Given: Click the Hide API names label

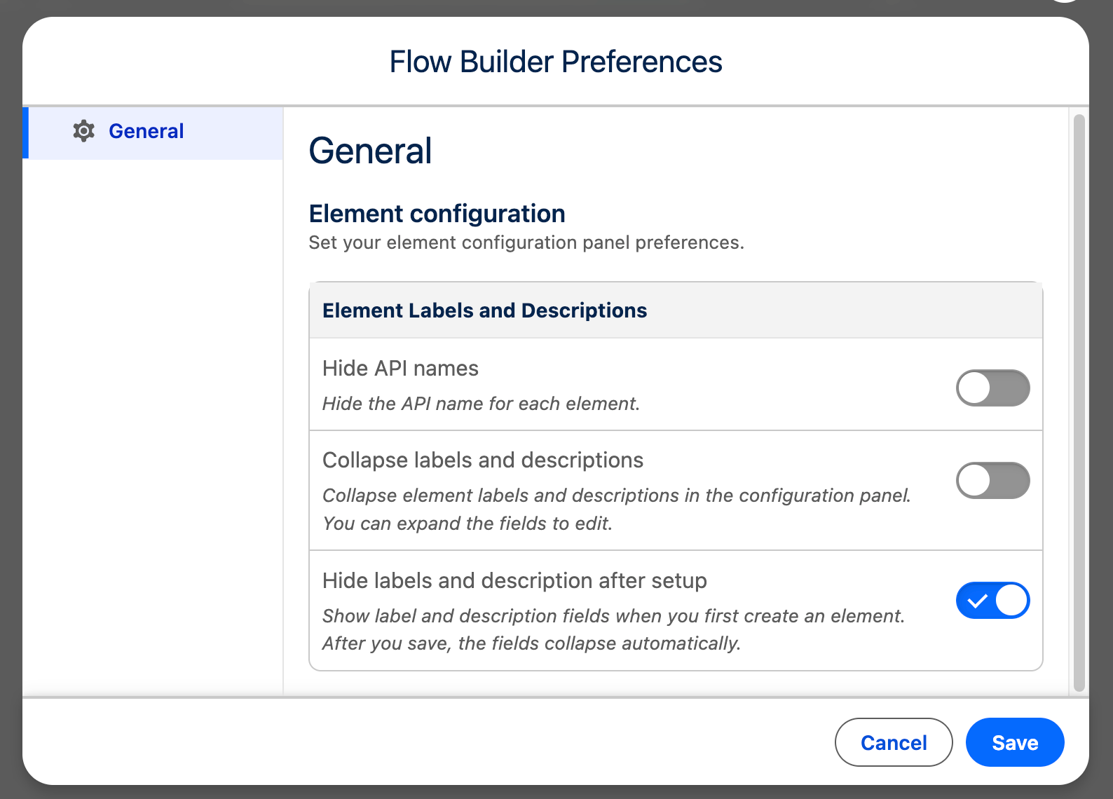Looking at the screenshot, I should [x=400, y=369].
